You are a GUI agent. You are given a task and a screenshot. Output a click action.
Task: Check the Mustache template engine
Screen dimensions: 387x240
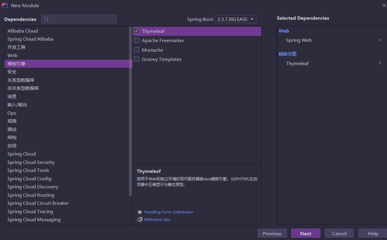pyautogui.click(x=137, y=50)
